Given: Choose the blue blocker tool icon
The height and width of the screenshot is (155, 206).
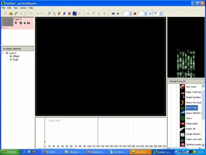Looking at the screenshot, I should click(x=64, y=13).
